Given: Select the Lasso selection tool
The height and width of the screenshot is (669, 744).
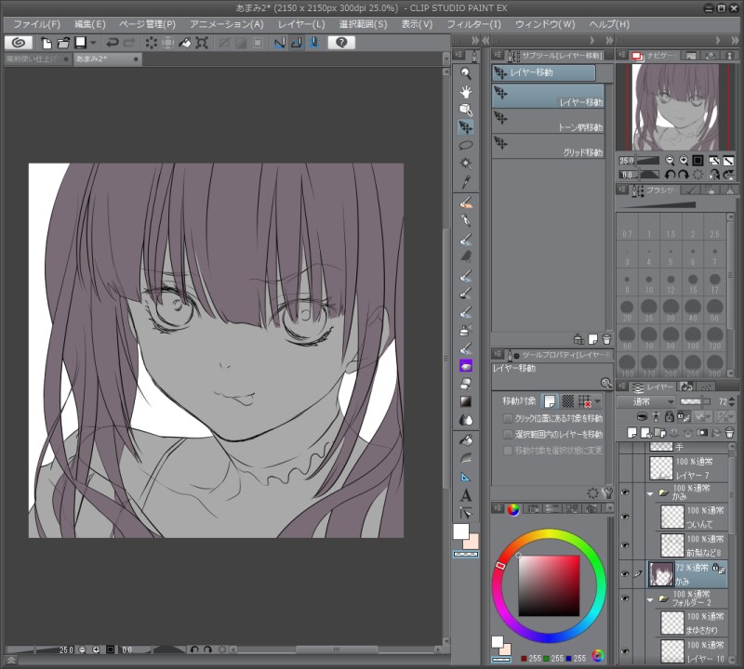Looking at the screenshot, I should (466, 145).
